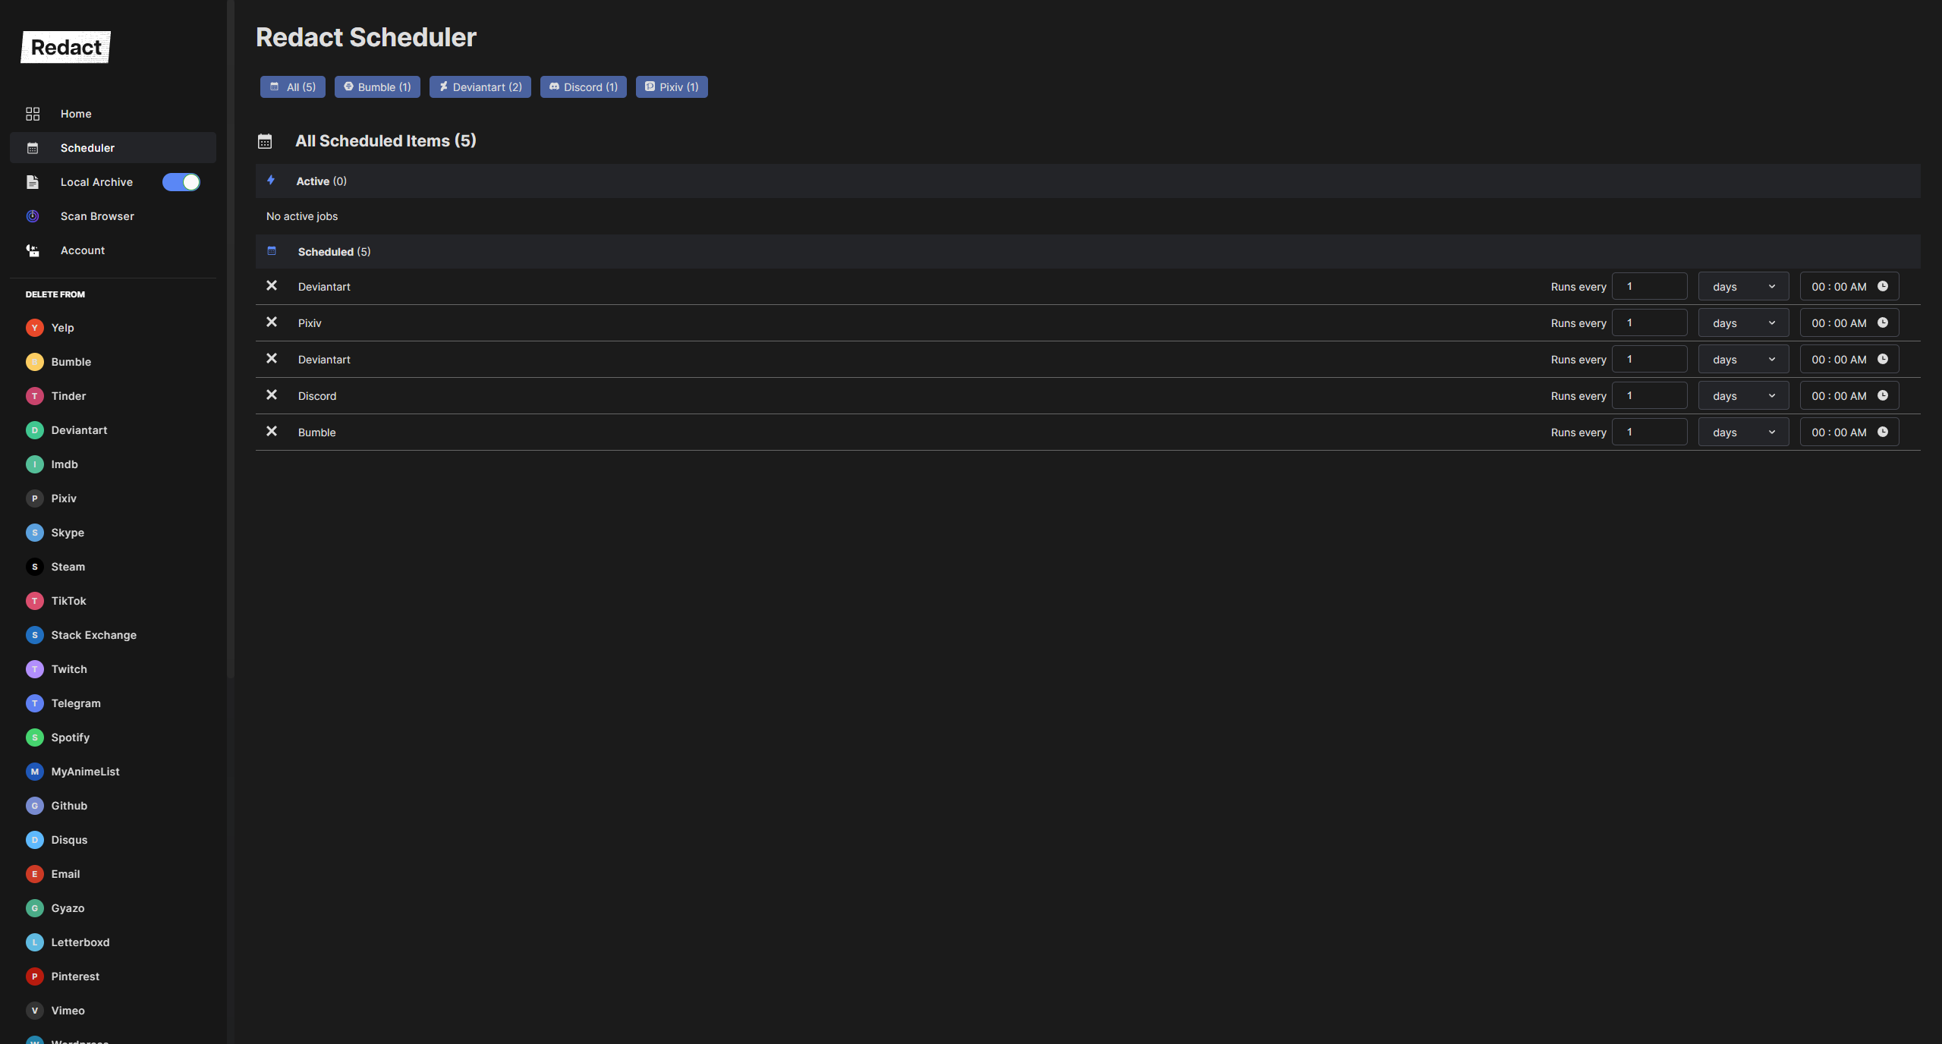Open the days dropdown for Discord row
1942x1044 pixels.
click(x=1742, y=396)
